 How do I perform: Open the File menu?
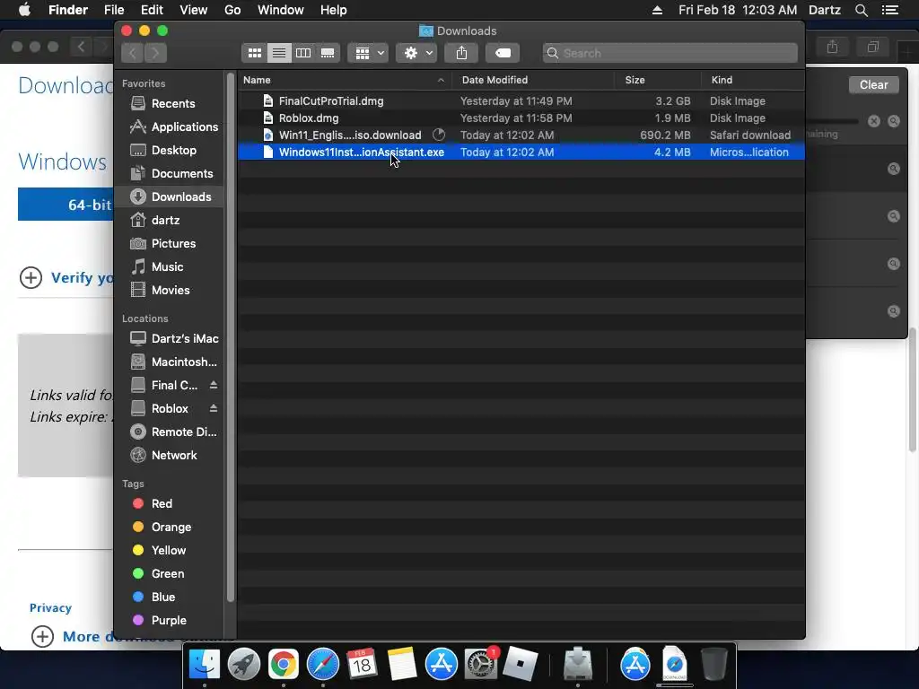point(114,10)
